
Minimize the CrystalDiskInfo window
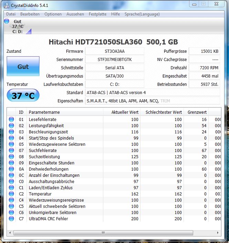(x=194, y=4)
